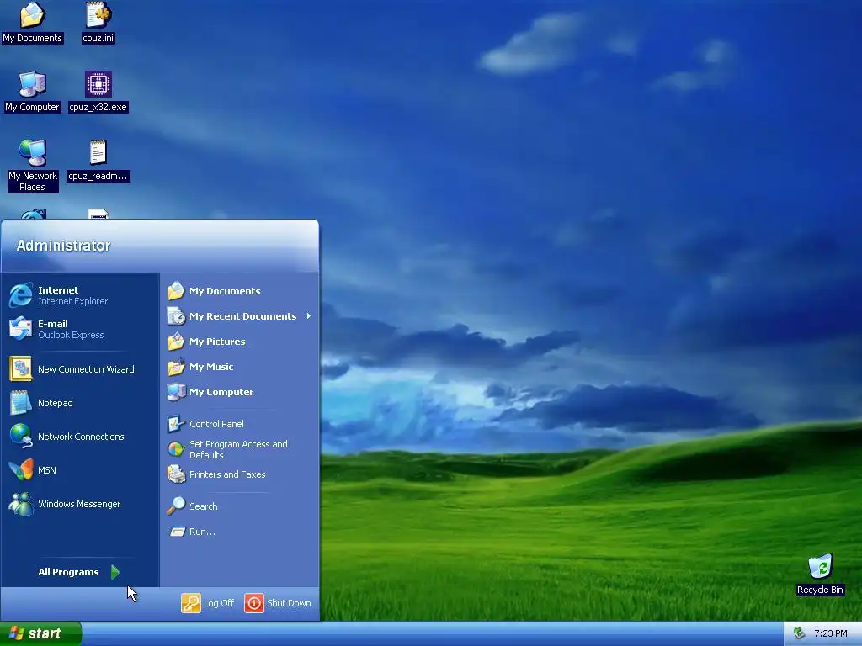Image resolution: width=862 pixels, height=646 pixels.
Task: Click the system tray network icon
Action: 800,633
